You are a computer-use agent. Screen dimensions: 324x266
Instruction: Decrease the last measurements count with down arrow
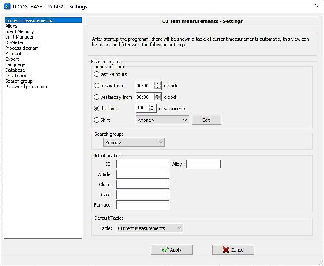(x=152, y=110)
